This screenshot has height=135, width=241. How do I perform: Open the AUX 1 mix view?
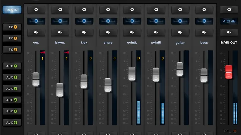click(12, 66)
